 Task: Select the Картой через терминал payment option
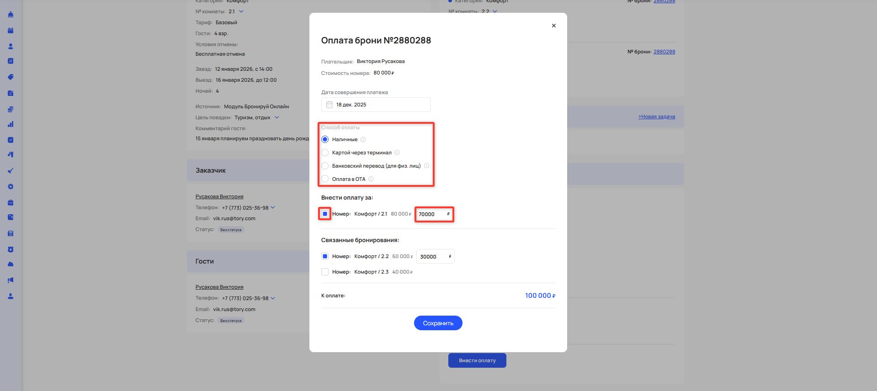(x=325, y=153)
